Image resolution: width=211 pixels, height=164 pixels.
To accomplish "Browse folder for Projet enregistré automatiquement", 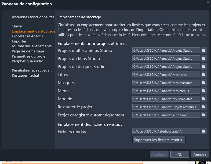I will (x=203, y=115).
